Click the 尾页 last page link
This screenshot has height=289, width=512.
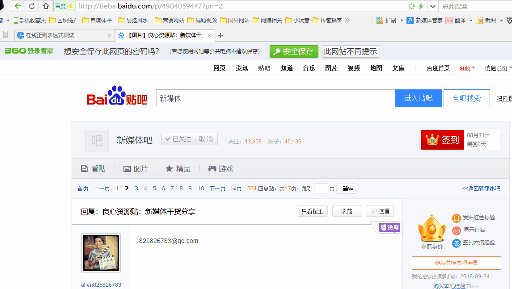236,188
